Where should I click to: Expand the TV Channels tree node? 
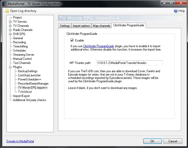pyautogui.click(x=10, y=26)
